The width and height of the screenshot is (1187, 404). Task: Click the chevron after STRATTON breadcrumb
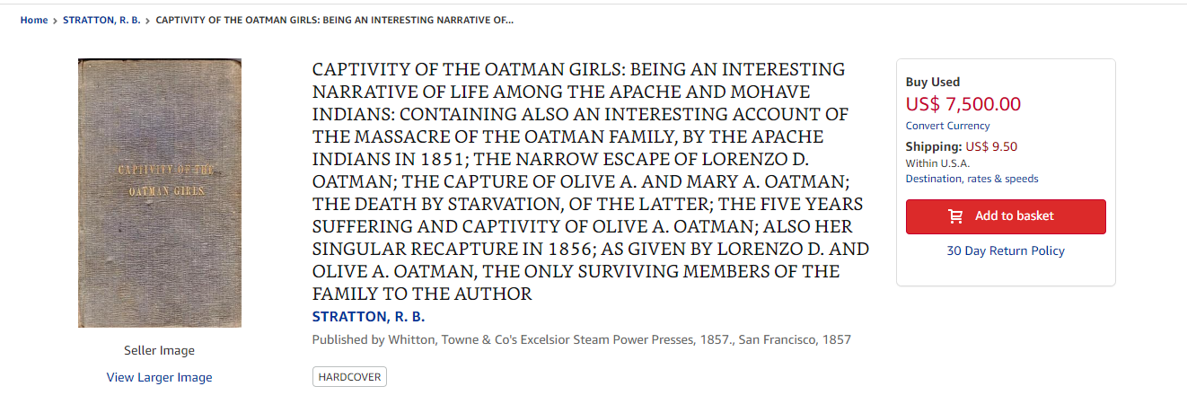tap(148, 21)
